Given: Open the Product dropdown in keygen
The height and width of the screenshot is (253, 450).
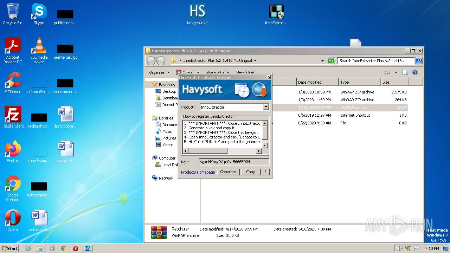Looking at the screenshot, I should [266, 107].
